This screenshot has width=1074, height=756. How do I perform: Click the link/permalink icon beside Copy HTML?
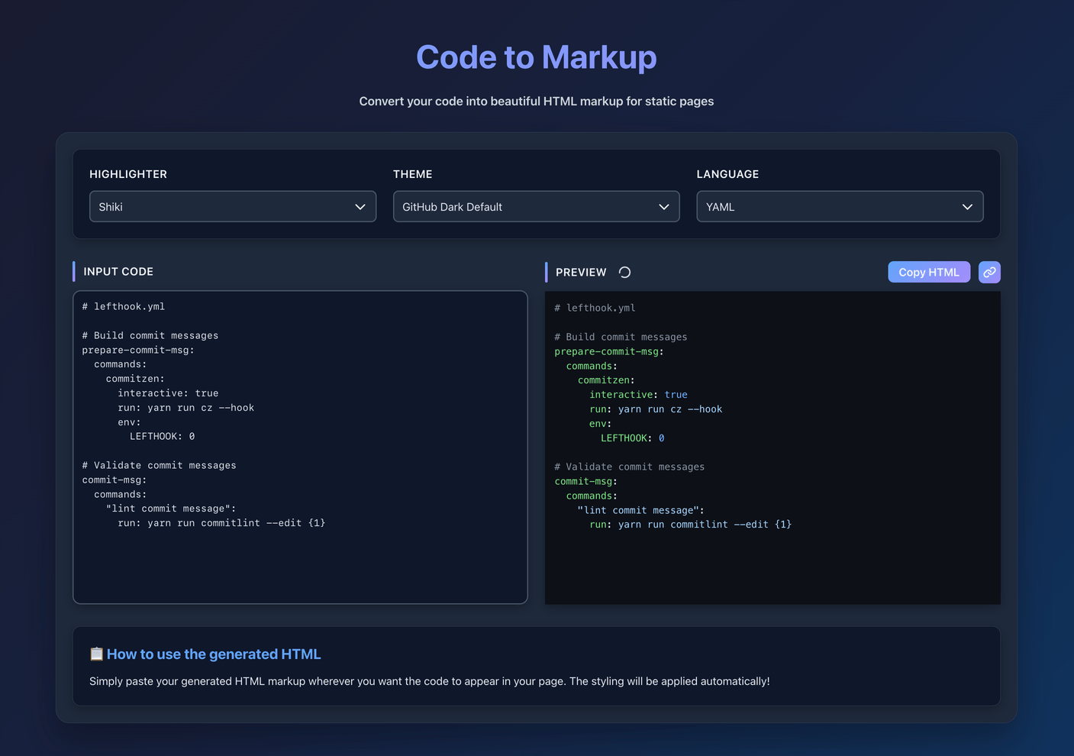point(989,272)
